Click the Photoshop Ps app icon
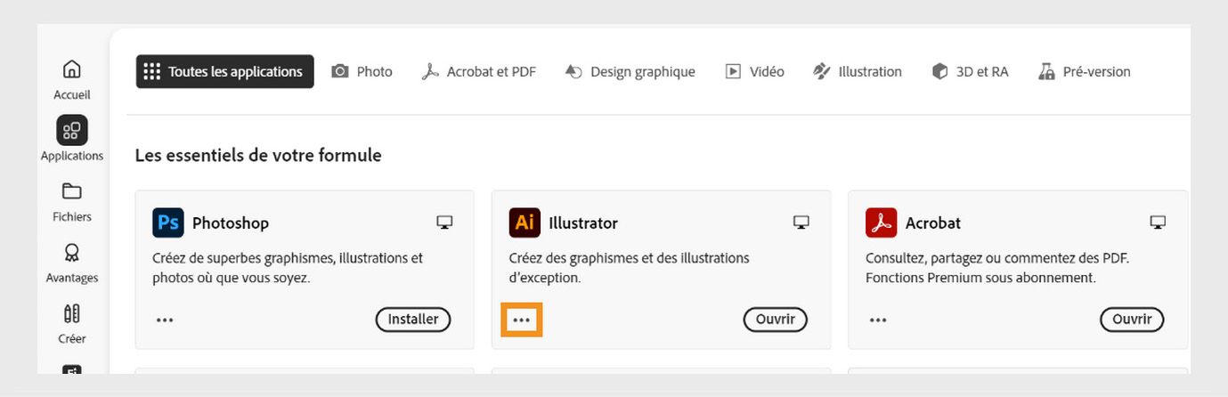This screenshot has width=1228, height=397. tap(167, 223)
